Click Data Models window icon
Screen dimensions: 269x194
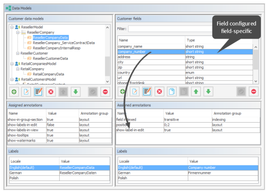pyautogui.click(x=9, y=8)
